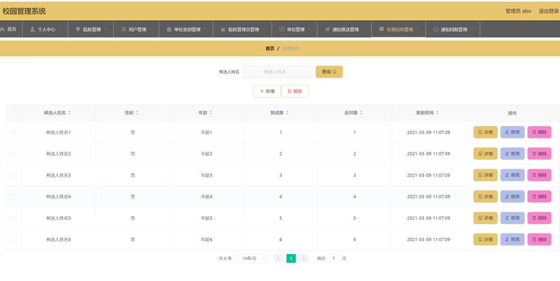Click the 候选人姓名3 name cell
The width and height of the screenshot is (560, 281).
point(58,175)
